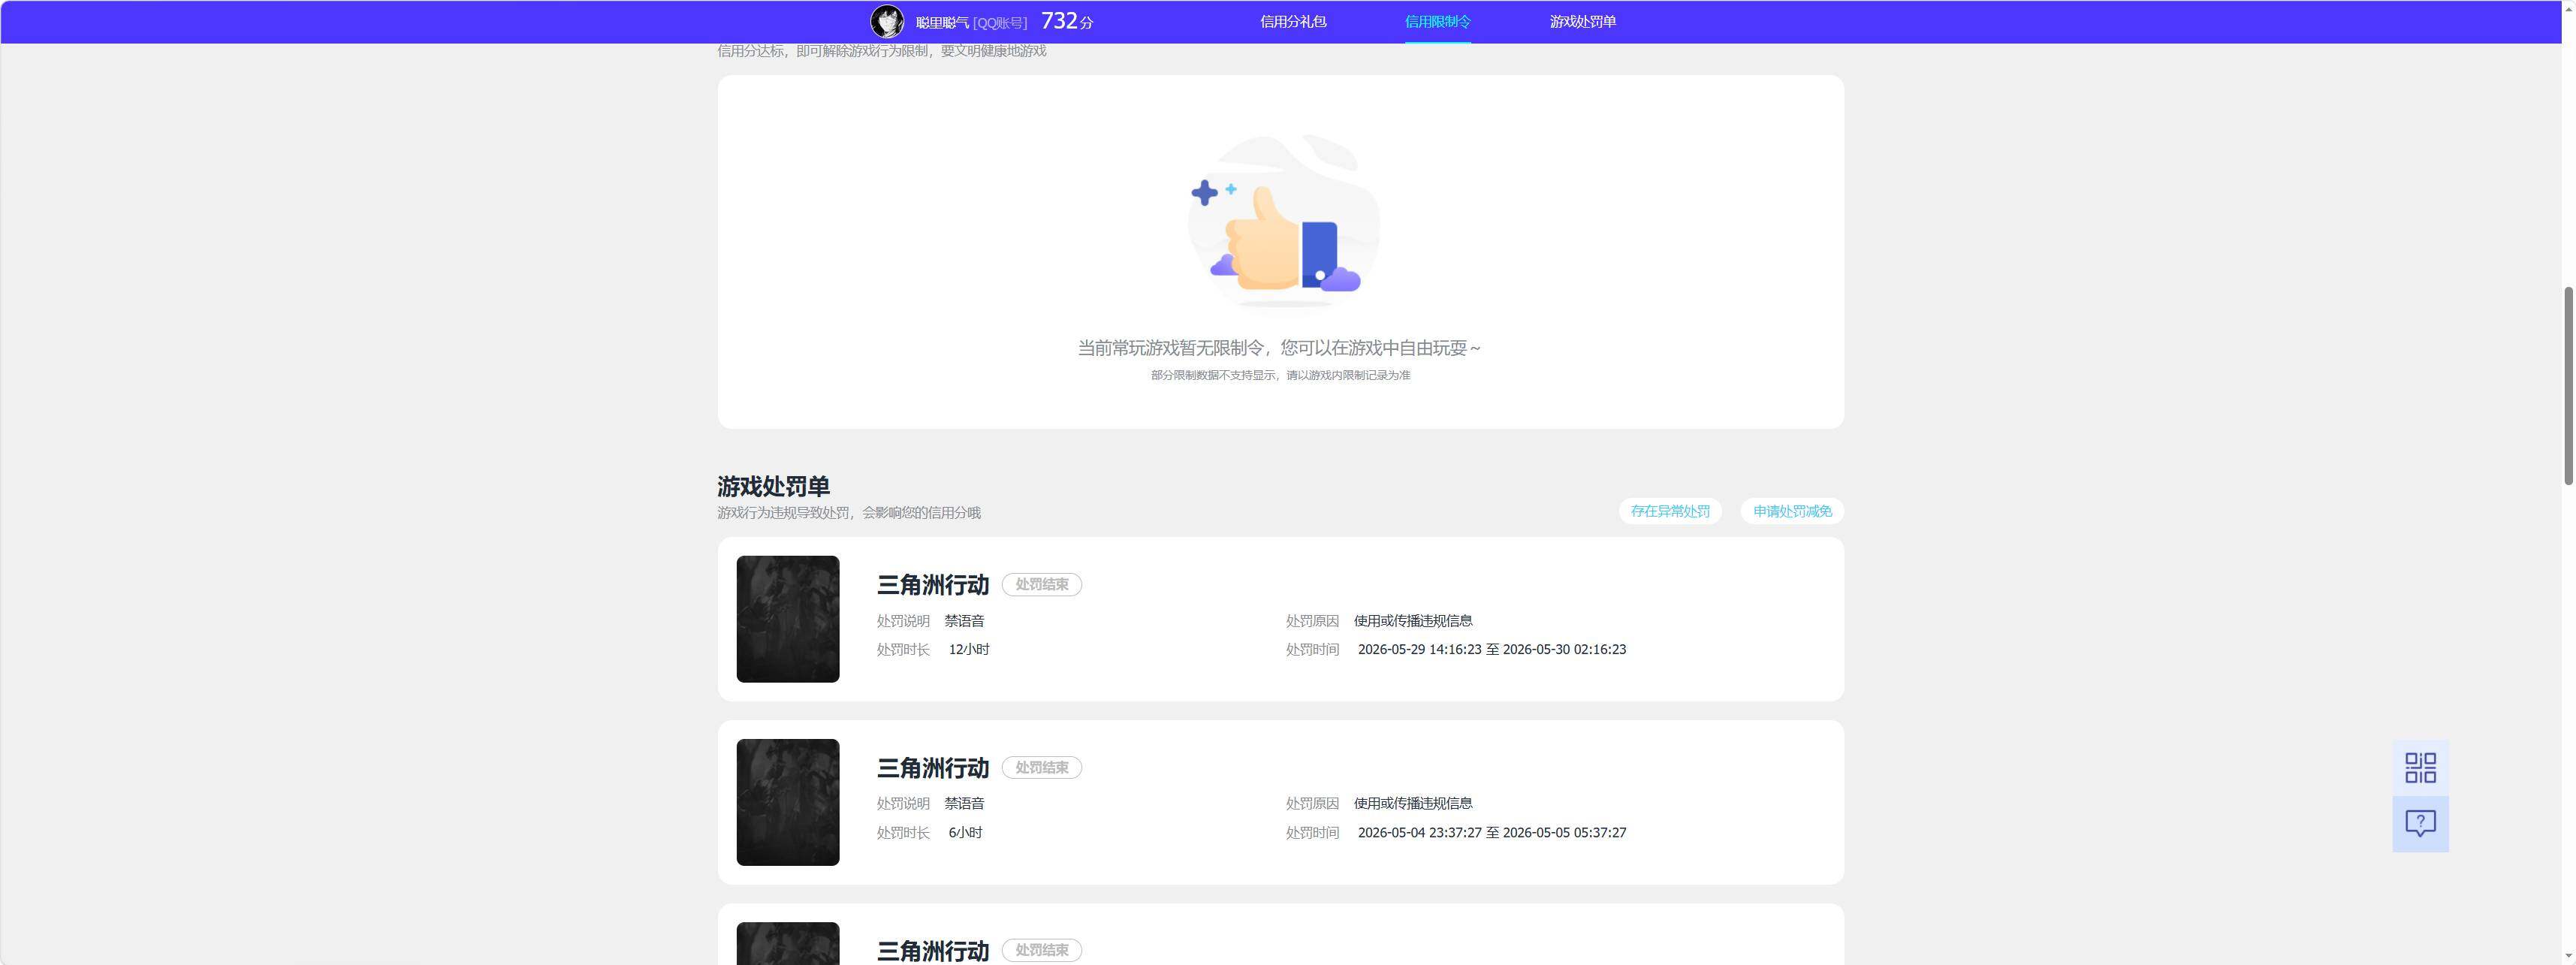
Task: Click thumbnail of 12小时 punishment card
Action: tap(788, 619)
